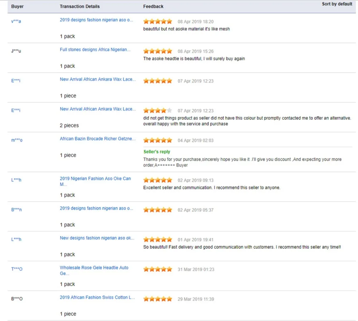Open '2019 African Fashion Swiss Cotton L...' link
358x321 pixels.
97,297
